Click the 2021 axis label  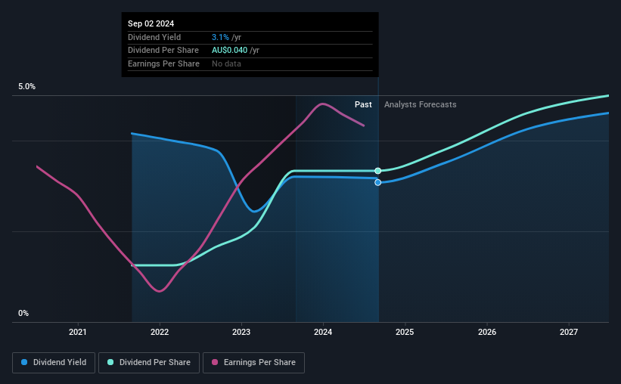coord(78,332)
